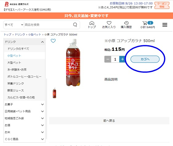Open the hamburger menu

(165, 25)
